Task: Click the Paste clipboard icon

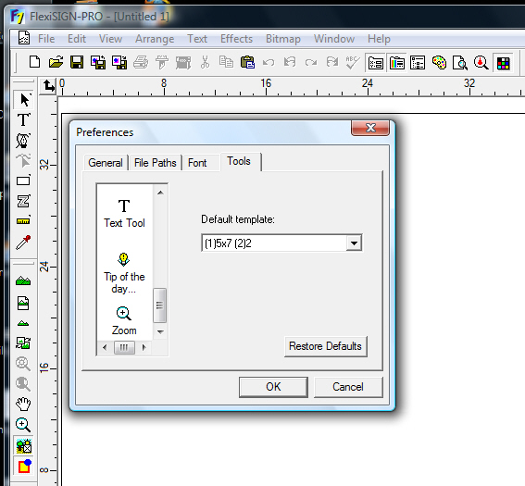Action: coord(247,62)
